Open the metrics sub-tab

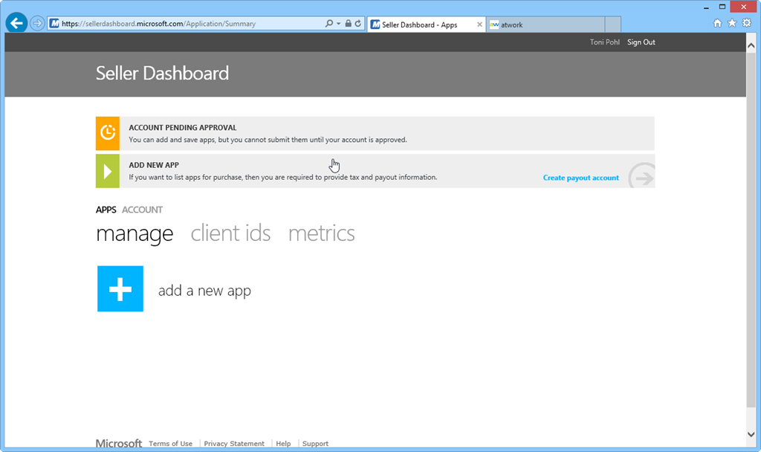pos(321,233)
